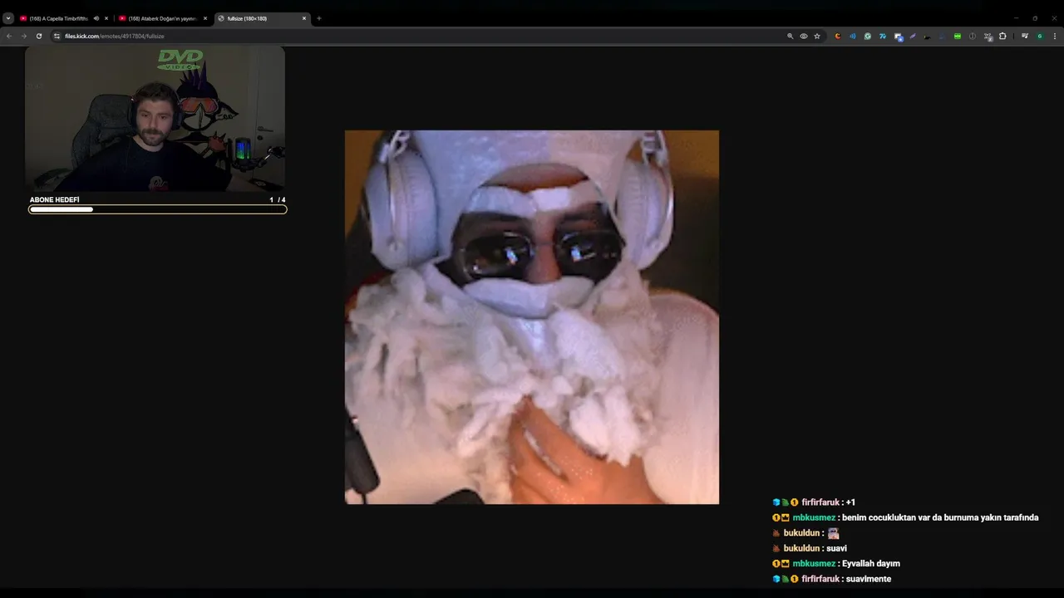Image resolution: width=1064 pixels, height=598 pixels.
Task: Close the A Capella Timbrfifths tab
Action: pos(106,18)
